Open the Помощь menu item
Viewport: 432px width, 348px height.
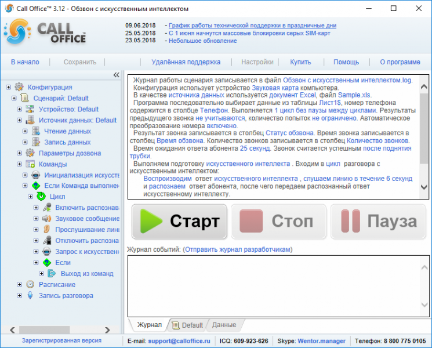(346, 62)
